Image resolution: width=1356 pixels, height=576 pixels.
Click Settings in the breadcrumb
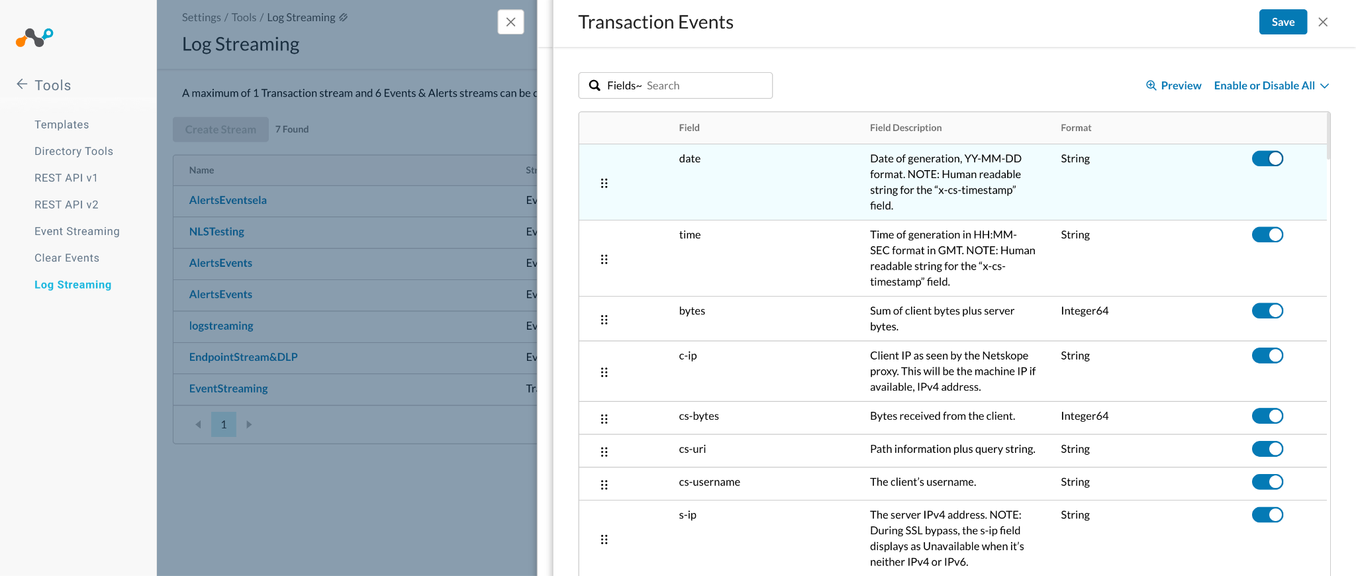pos(201,17)
